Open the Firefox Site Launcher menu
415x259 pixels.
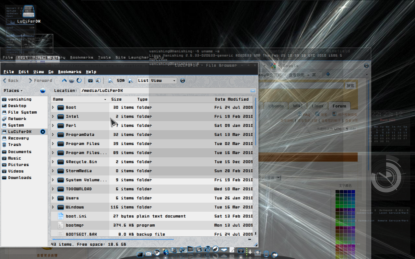point(132,57)
